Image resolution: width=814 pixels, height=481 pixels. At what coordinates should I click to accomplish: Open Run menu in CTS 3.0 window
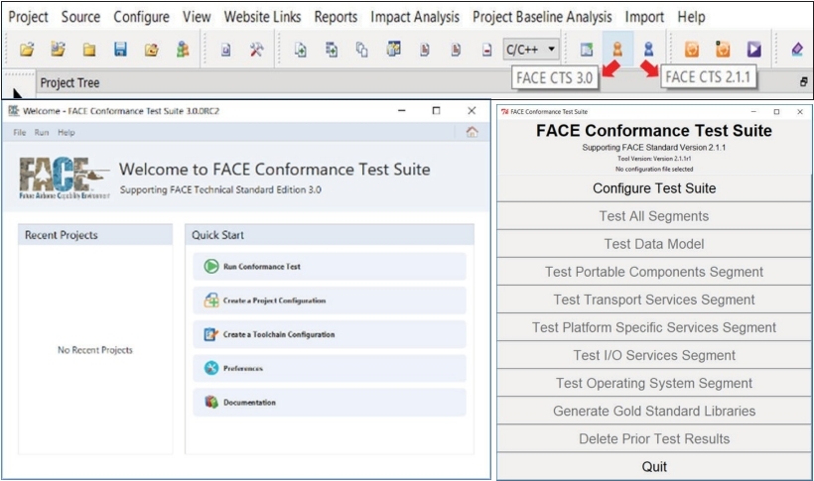click(42, 132)
